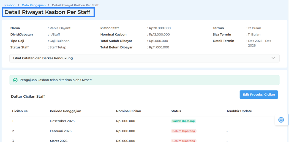The image size is (289, 142).
Task: Select the Cicilan Ke column header
Action: (x=20, y=111)
